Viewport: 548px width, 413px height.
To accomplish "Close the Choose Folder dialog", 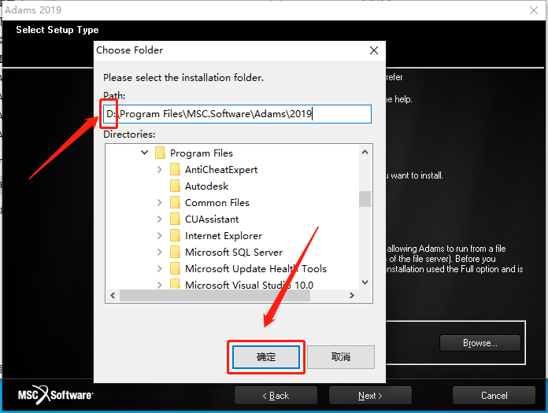I will click(x=374, y=50).
